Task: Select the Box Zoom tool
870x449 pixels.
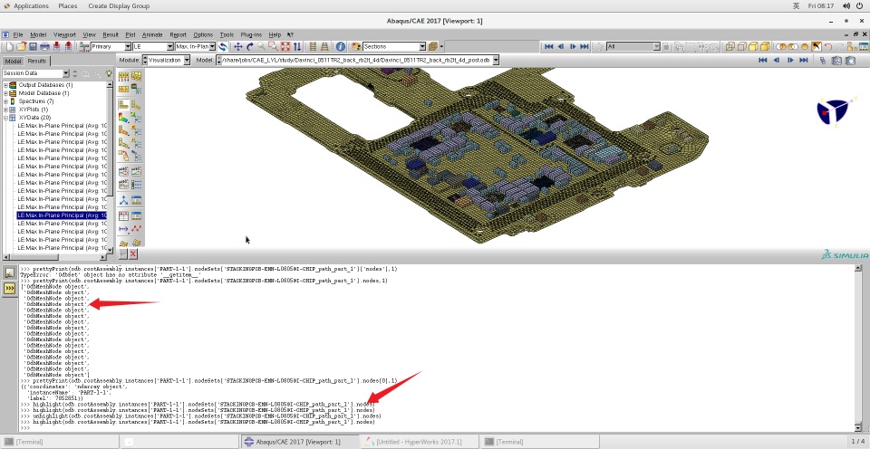Action: [x=273, y=46]
